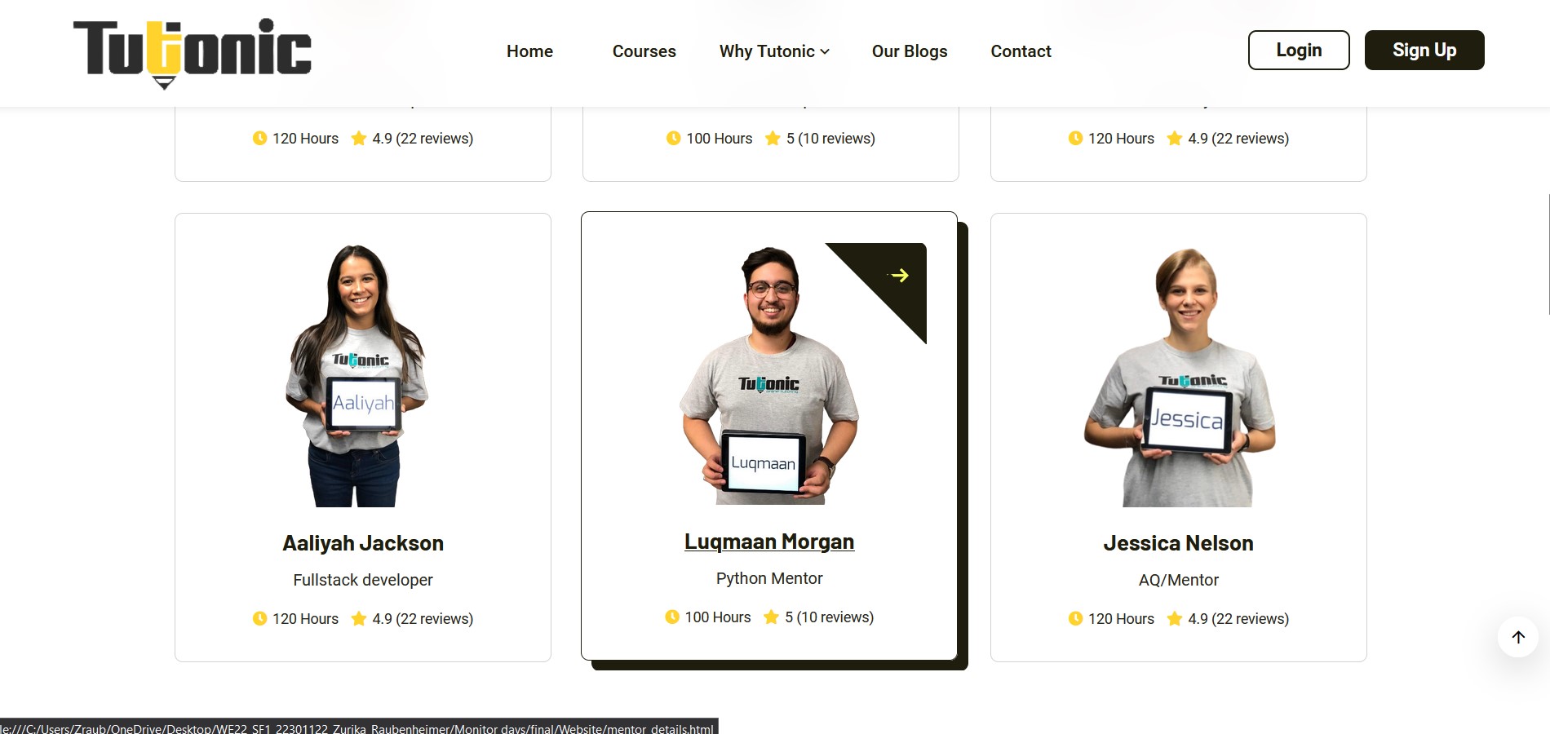This screenshot has height=734, width=1550.
Task: Open the Luqmaan Morgan profile link
Action: click(x=768, y=542)
